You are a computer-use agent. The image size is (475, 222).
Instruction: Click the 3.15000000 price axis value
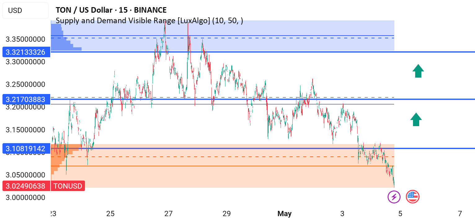tap(25, 130)
